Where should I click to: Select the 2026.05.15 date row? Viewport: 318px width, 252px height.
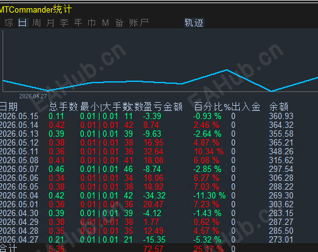pyautogui.click(x=19, y=116)
